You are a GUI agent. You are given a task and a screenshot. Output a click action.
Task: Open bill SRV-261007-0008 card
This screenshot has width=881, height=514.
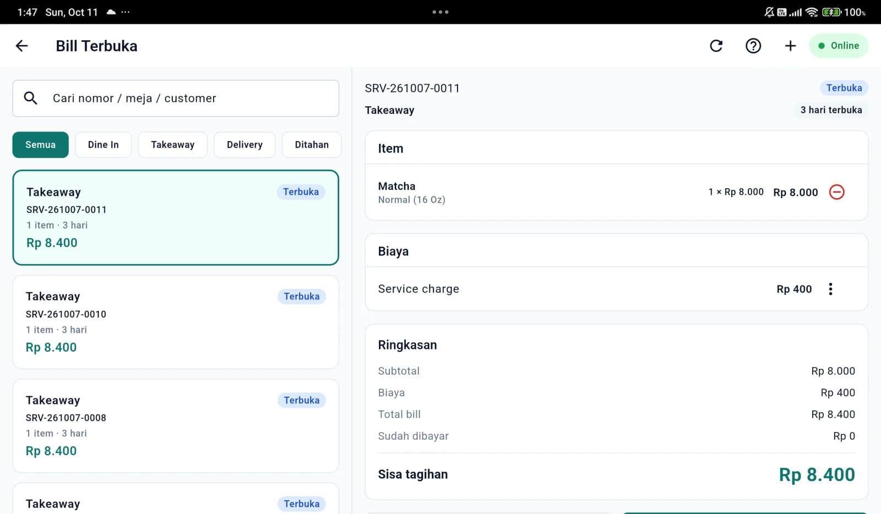coord(176,426)
